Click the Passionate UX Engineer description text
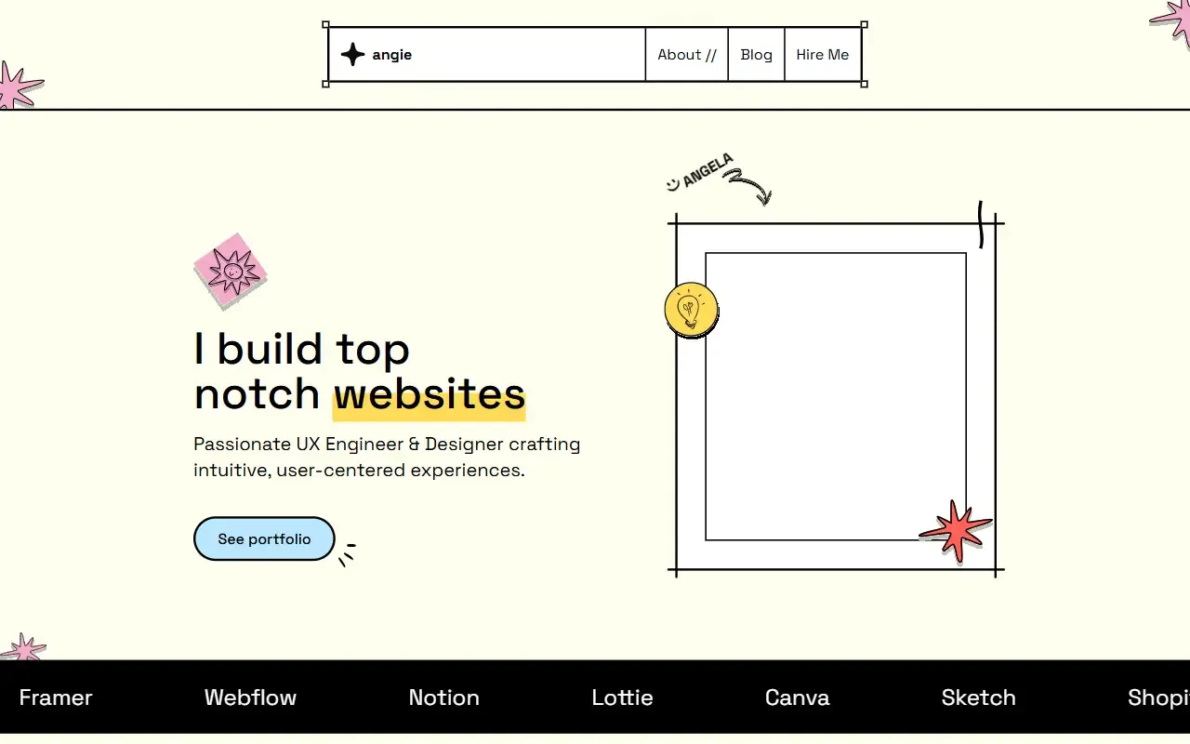 [387, 457]
